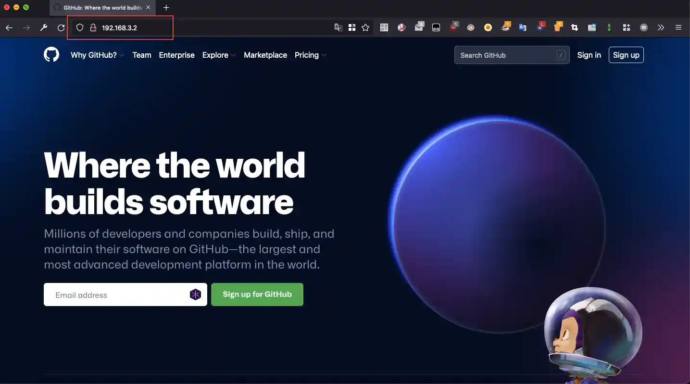Expand the Why GitHub? dropdown
This screenshot has height=384, width=690.
click(98, 55)
